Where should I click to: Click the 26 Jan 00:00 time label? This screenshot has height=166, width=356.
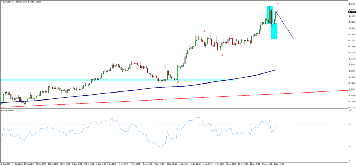(279, 164)
